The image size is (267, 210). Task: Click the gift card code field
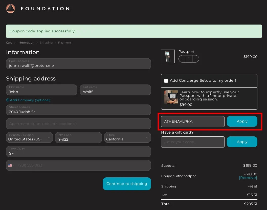193,142
